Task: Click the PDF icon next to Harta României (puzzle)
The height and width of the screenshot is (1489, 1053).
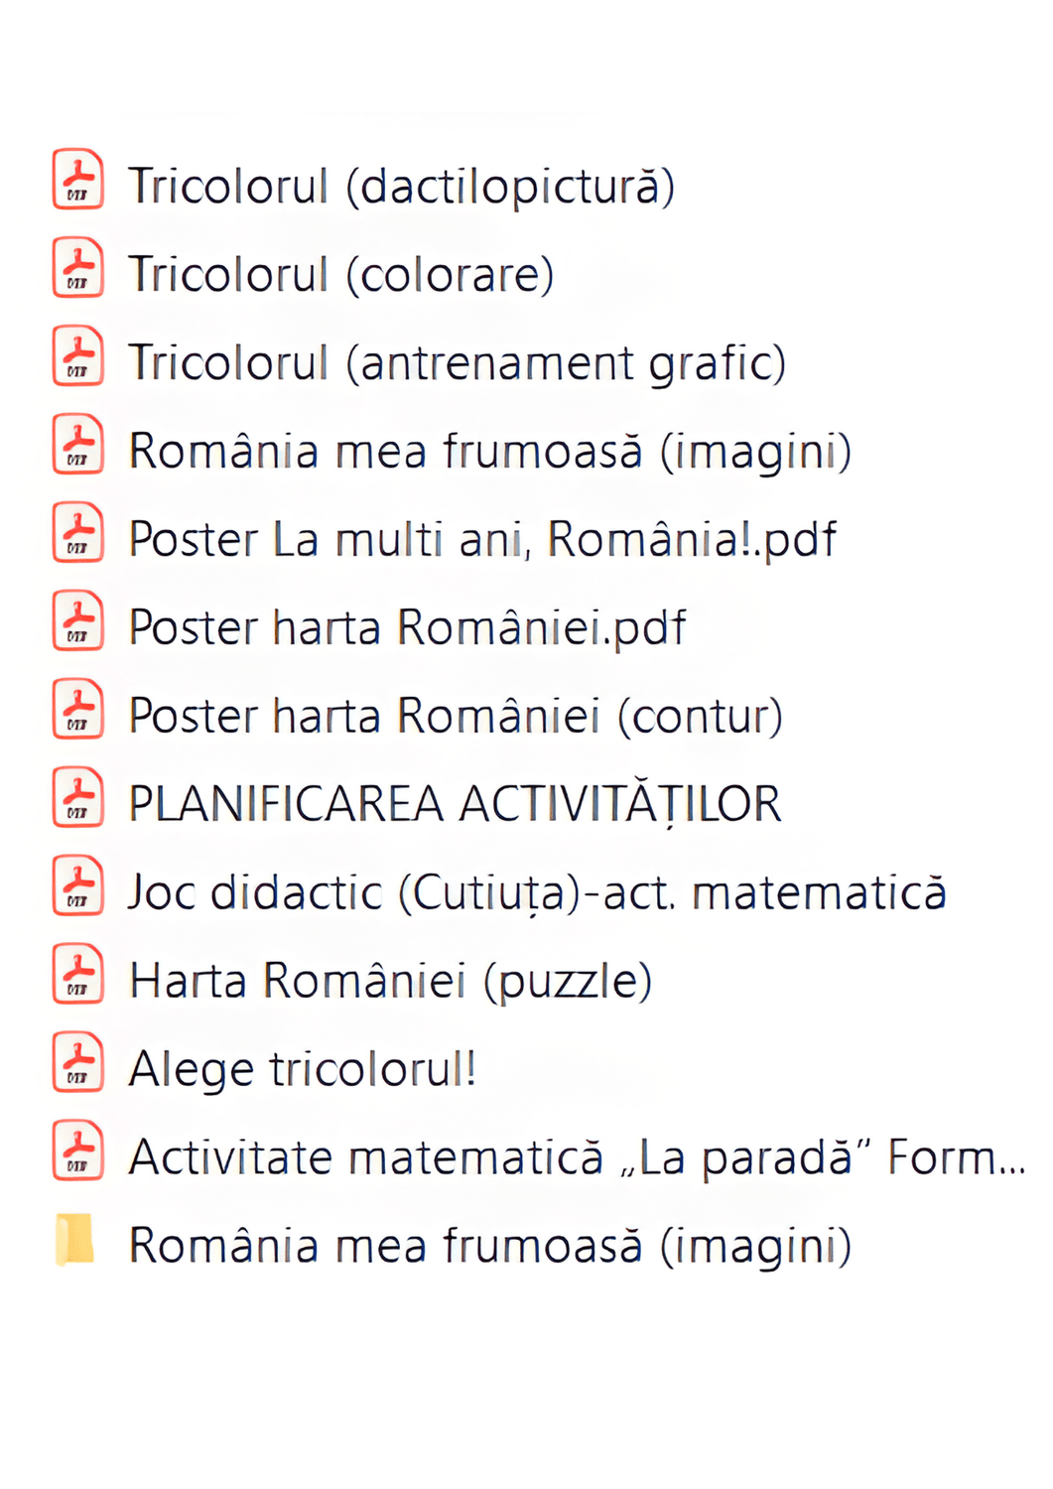Action: click(77, 975)
